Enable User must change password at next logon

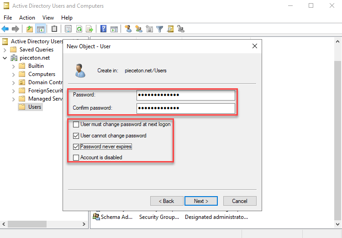(76, 124)
